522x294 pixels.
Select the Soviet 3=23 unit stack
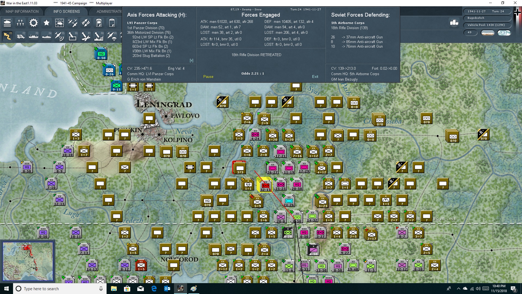[x=322, y=201]
